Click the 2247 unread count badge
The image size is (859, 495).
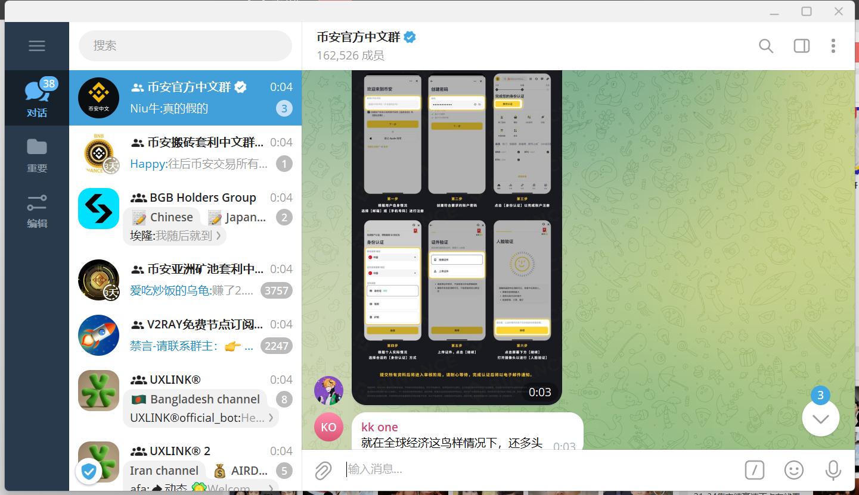276,346
